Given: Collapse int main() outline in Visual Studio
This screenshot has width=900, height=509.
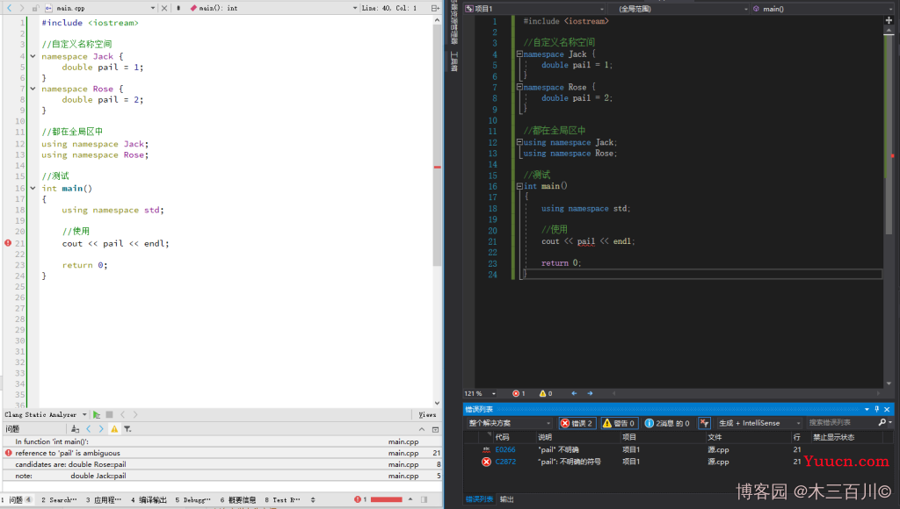Looking at the screenshot, I should (519, 186).
